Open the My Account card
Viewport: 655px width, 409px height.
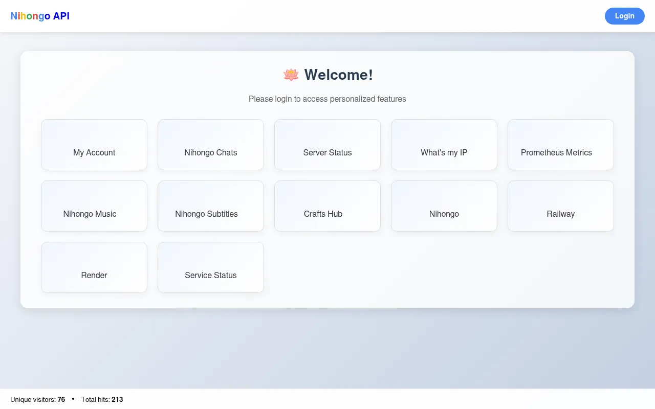pyautogui.click(x=94, y=145)
